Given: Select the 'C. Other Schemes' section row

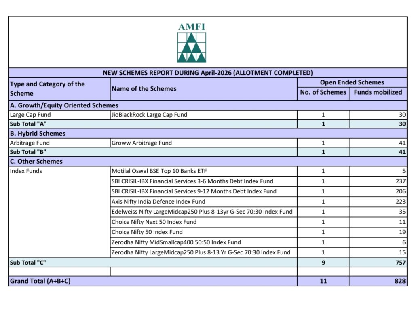Looking at the screenshot, I should pos(208,161).
